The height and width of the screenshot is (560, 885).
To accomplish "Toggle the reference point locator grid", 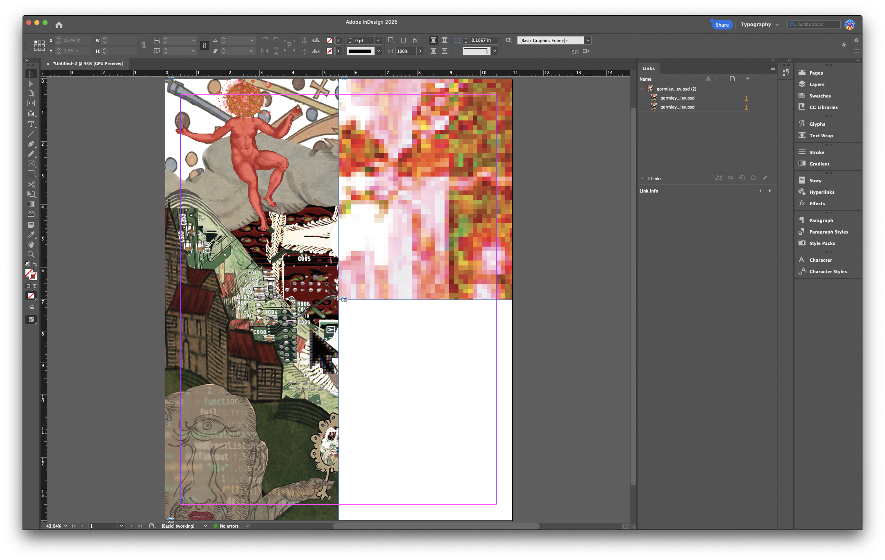I will click(x=39, y=45).
